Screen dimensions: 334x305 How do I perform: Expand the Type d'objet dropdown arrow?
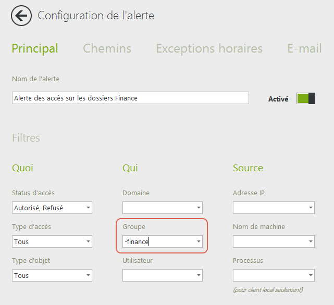pos(88,276)
